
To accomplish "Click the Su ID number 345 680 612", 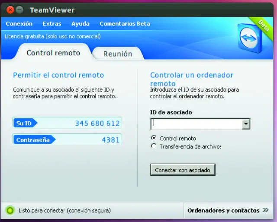I will 97,124.
